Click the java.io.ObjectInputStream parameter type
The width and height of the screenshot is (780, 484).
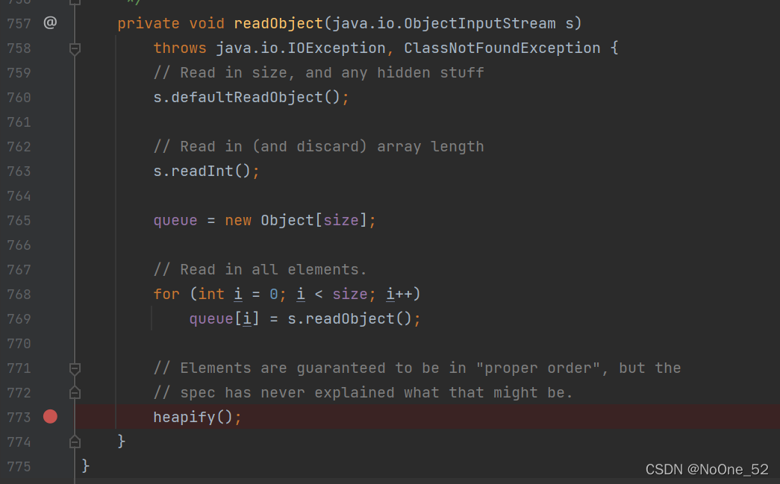pos(443,23)
